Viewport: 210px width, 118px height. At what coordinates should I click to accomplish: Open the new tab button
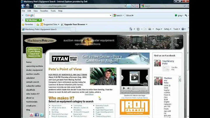click(x=73, y=29)
